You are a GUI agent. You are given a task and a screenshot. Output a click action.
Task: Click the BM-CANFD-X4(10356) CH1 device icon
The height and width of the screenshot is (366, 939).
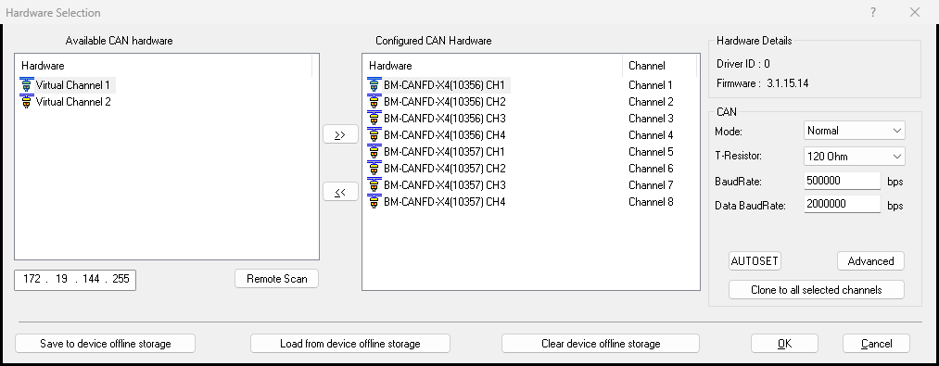pyautogui.click(x=374, y=84)
